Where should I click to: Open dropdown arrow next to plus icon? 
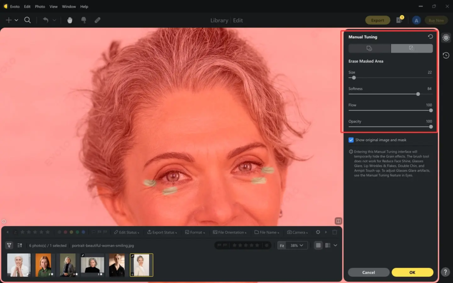click(x=16, y=20)
